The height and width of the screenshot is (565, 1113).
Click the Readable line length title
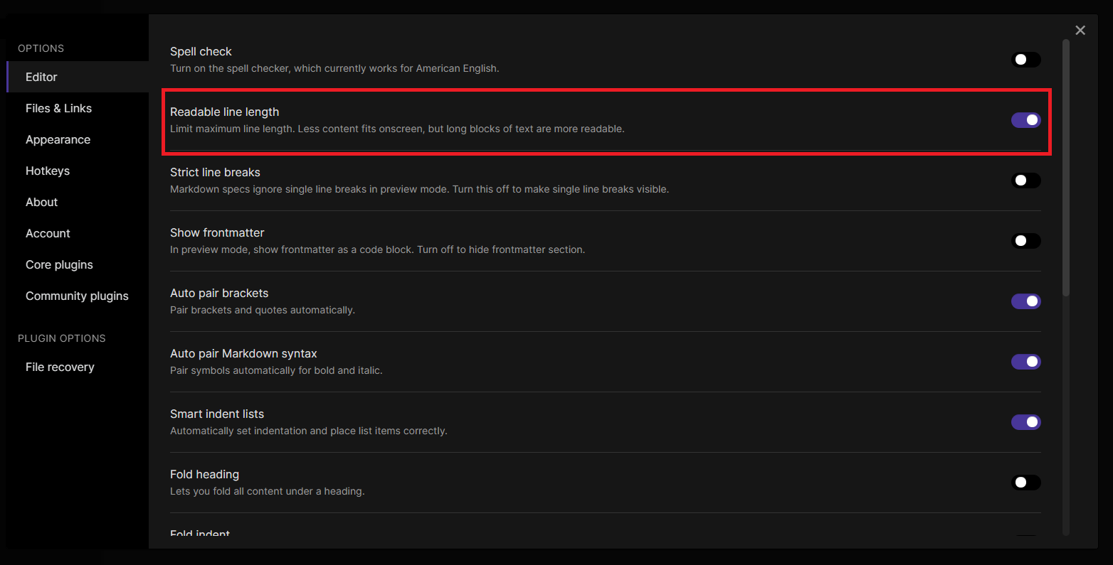point(224,112)
